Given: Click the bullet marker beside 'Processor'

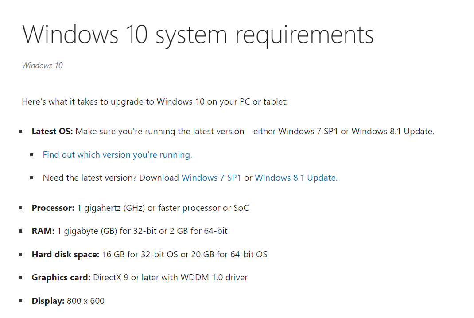Looking at the screenshot, I should pyautogui.click(x=20, y=208).
